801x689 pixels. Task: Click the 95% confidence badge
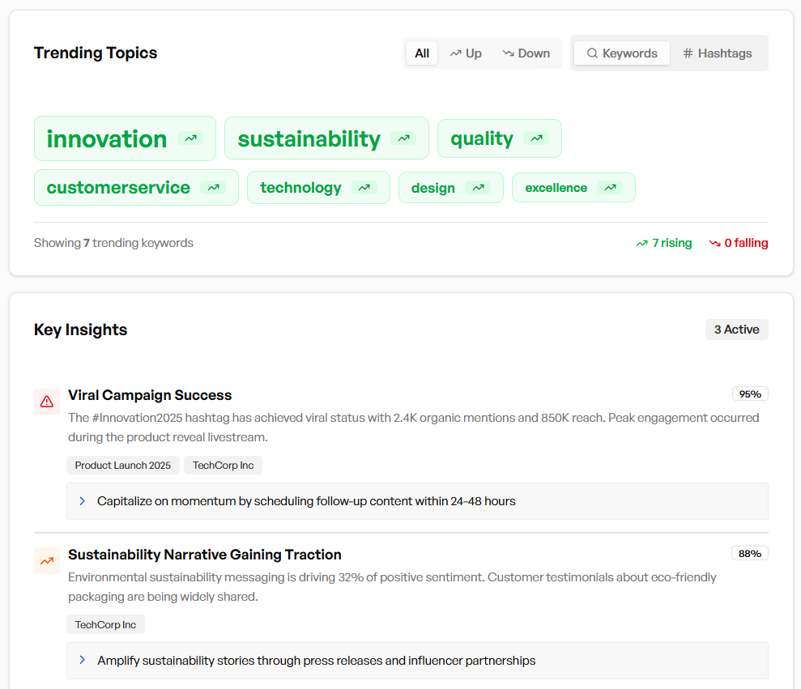coord(750,394)
